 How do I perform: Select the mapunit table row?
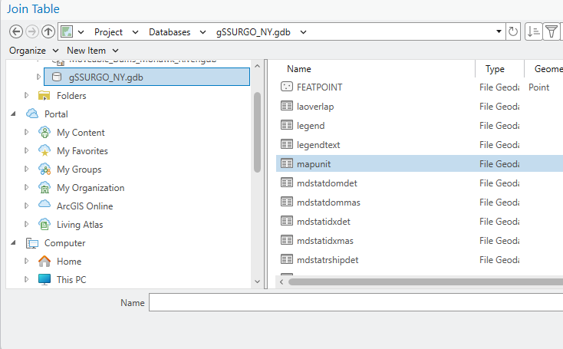pos(420,163)
